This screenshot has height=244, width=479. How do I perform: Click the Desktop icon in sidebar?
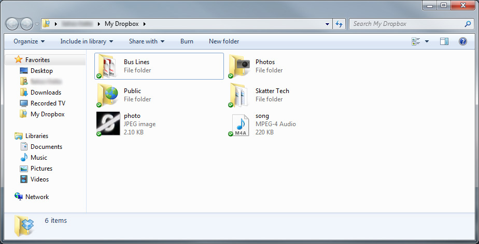(24, 71)
